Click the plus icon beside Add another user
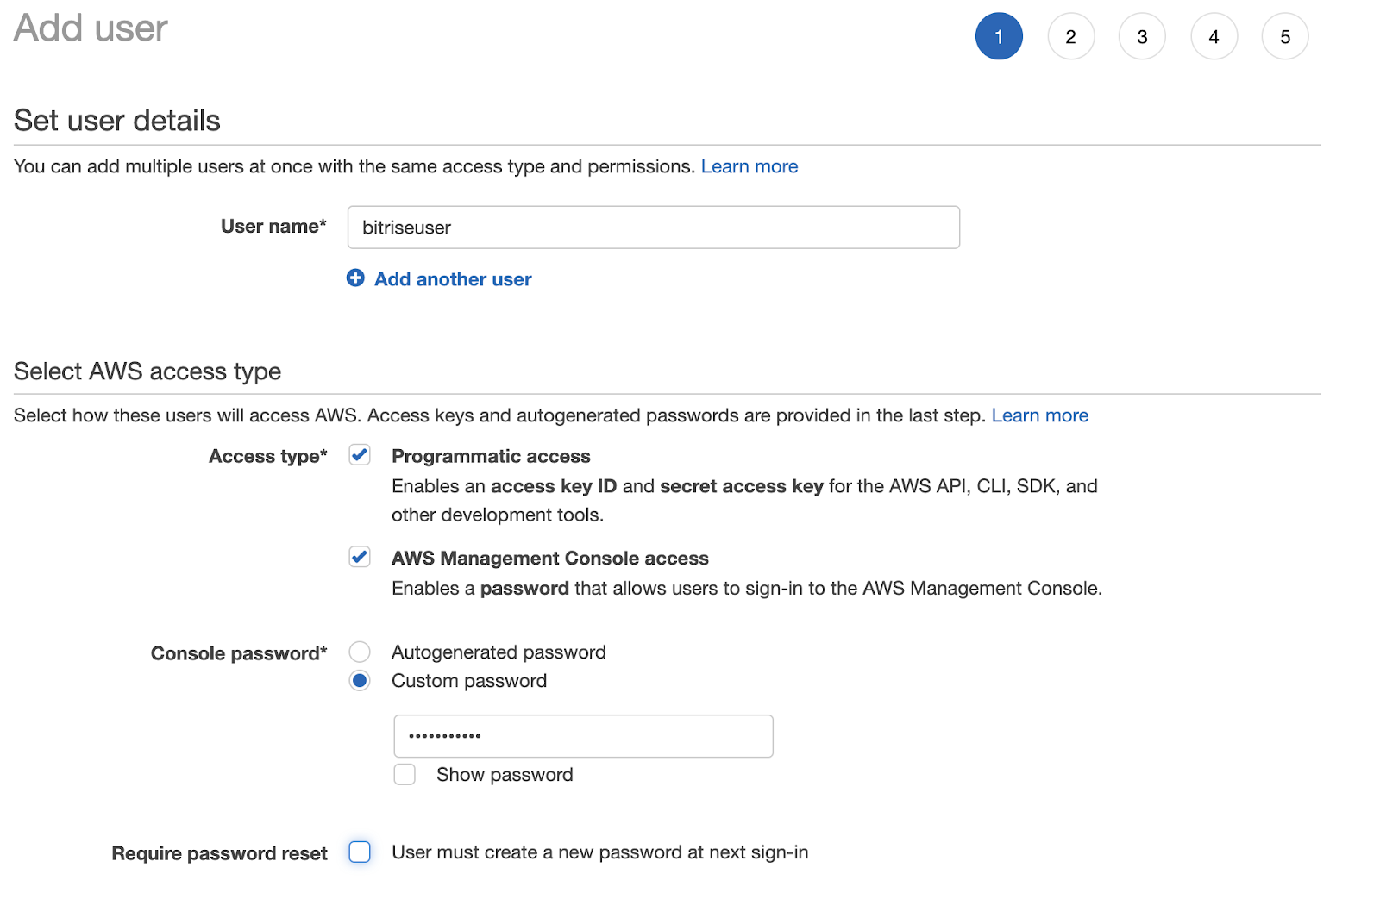1380x924 pixels. (x=355, y=278)
